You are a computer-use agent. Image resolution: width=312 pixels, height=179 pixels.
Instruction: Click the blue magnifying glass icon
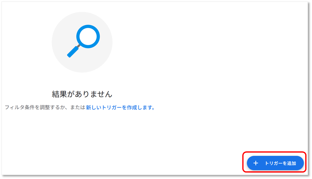(x=83, y=41)
